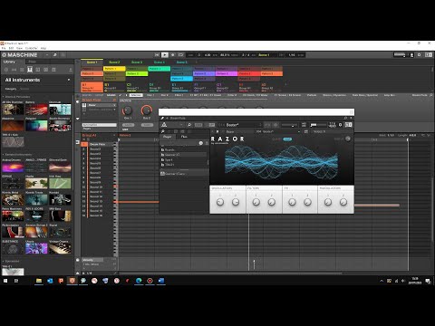Click the Record button in the transport bar
Viewport: 435px width, 326px height.
(173, 54)
